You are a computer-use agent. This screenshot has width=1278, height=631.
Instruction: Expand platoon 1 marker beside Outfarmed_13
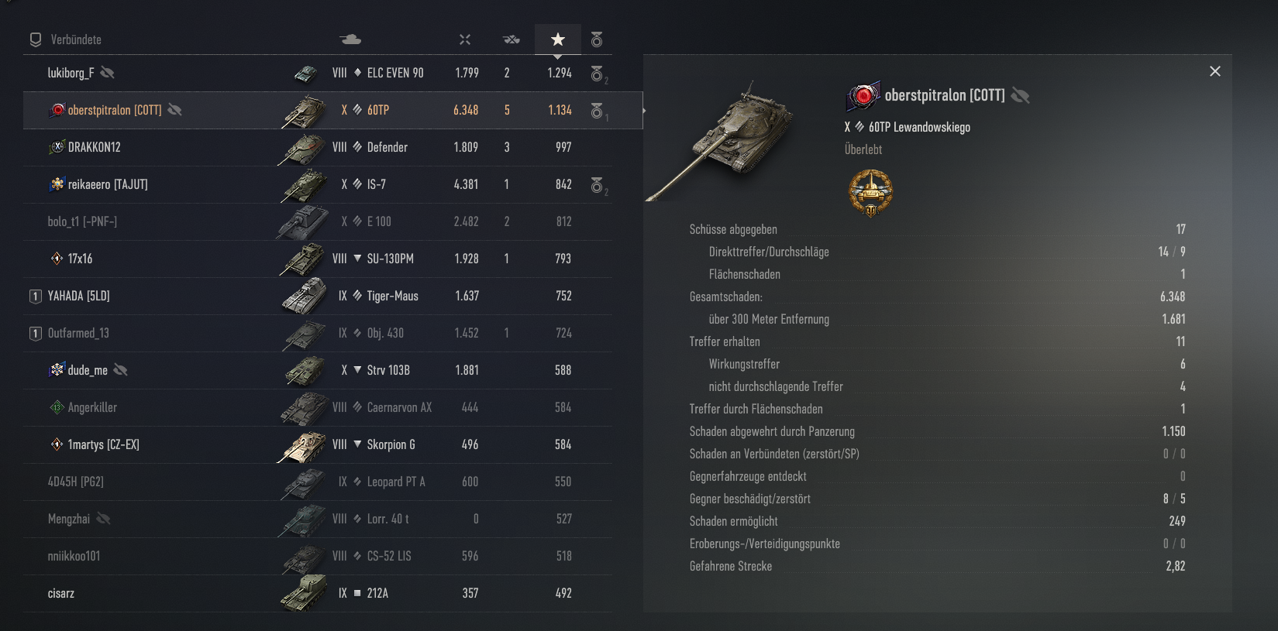pos(35,333)
